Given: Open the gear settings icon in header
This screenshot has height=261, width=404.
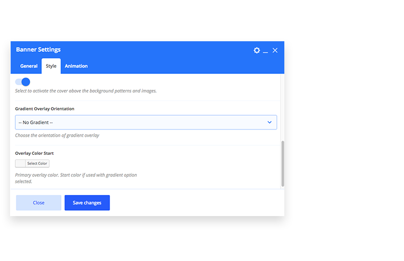Looking at the screenshot, I should pyautogui.click(x=257, y=50).
